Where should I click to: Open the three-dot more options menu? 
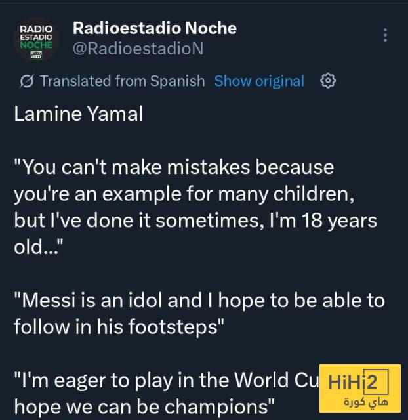(385, 35)
